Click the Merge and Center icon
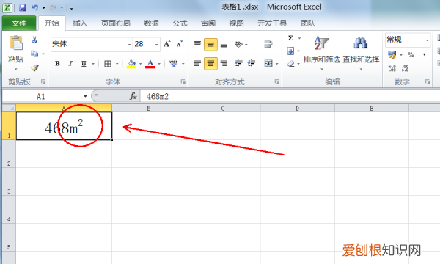The height and width of the screenshot is (264, 440). pyautogui.click(x=268, y=63)
